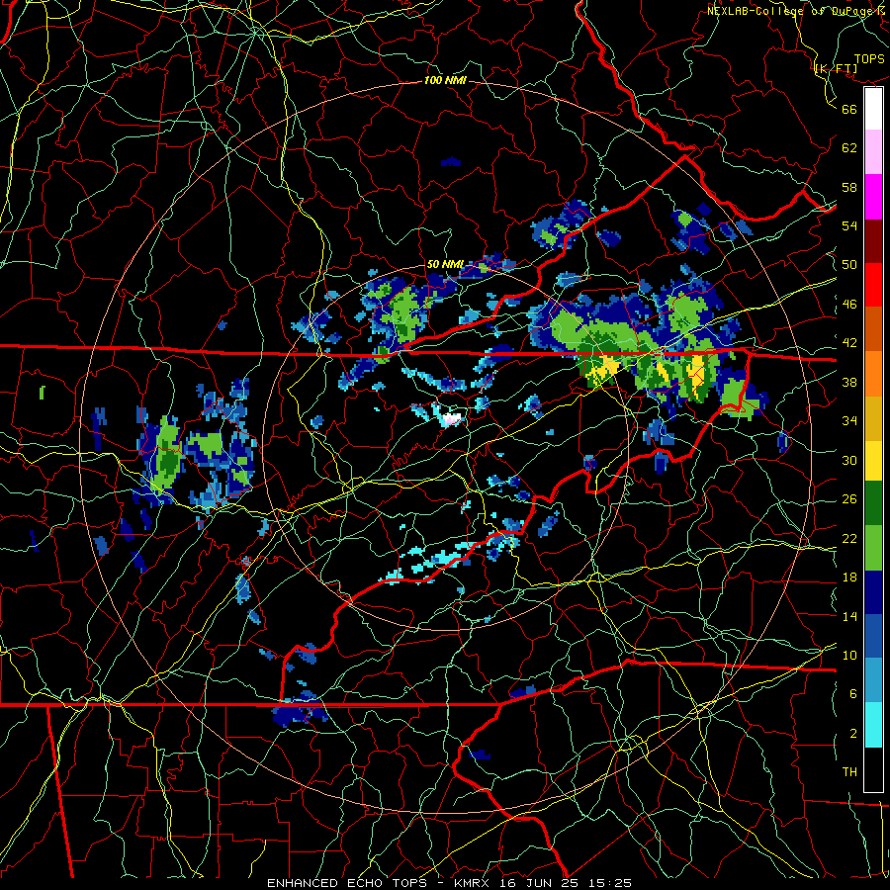The image size is (890, 890).
Task: Pick the magenta legend color block
Action: [x=873, y=197]
